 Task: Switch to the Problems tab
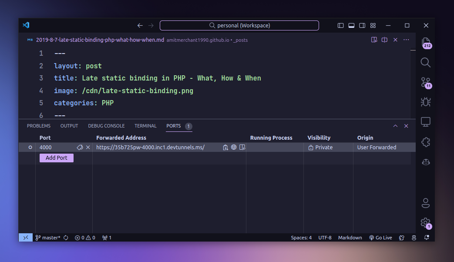click(x=38, y=126)
